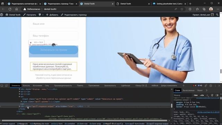Click the browser refresh icon
This screenshot has width=222, height=125.
click(10, 9)
